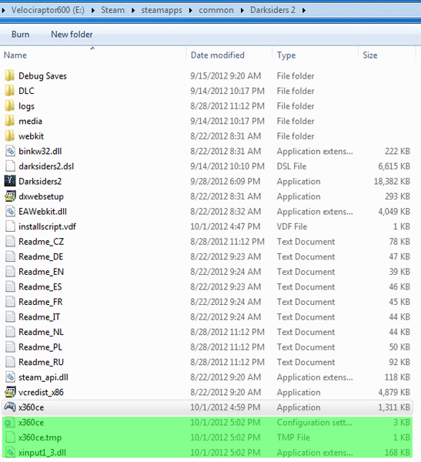
Task: Expand the arrow before Velociraptor600 breadcrumb
Action: pyautogui.click(x=3, y=10)
